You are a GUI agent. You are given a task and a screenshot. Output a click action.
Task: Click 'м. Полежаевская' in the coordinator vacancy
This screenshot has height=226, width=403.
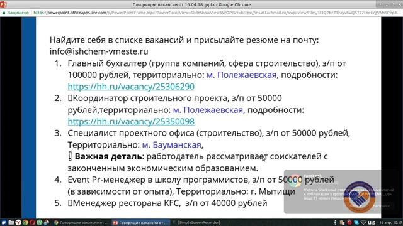click(x=208, y=110)
